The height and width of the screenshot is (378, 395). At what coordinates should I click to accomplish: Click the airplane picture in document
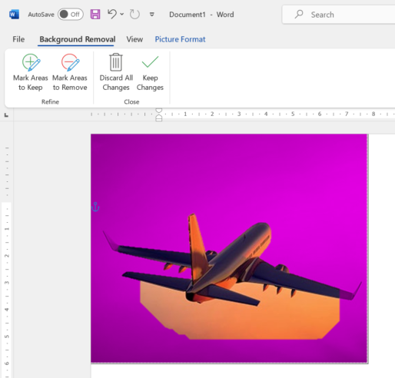pyautogui.click(x=230, y=248)
